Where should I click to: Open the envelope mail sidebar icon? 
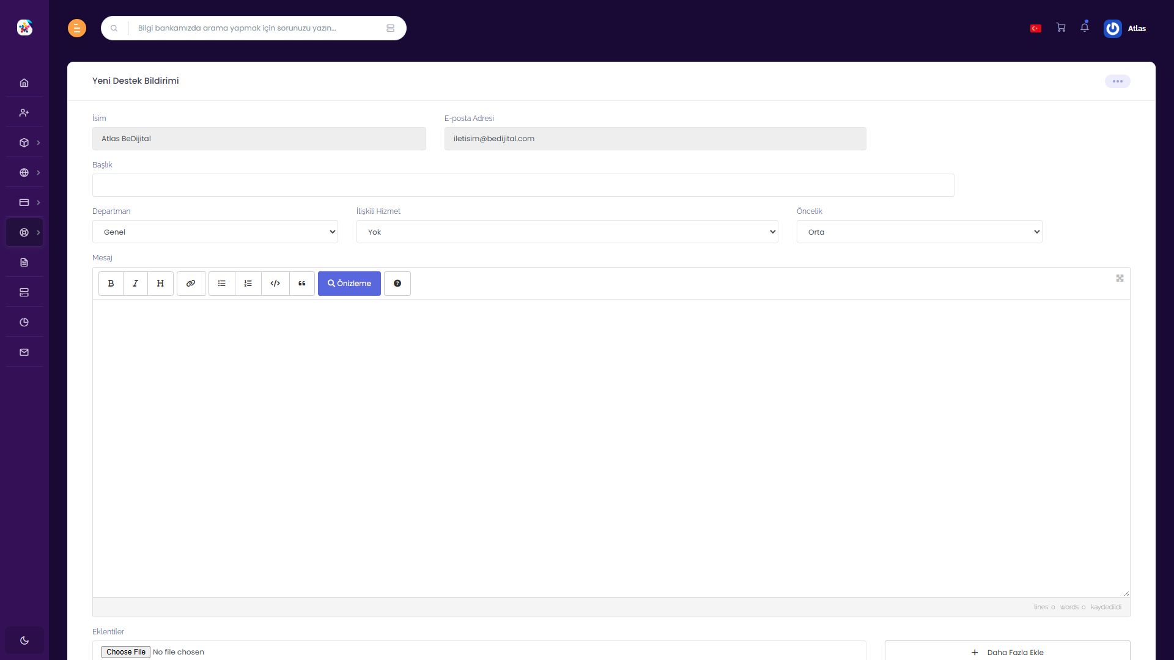click(24, 353)
